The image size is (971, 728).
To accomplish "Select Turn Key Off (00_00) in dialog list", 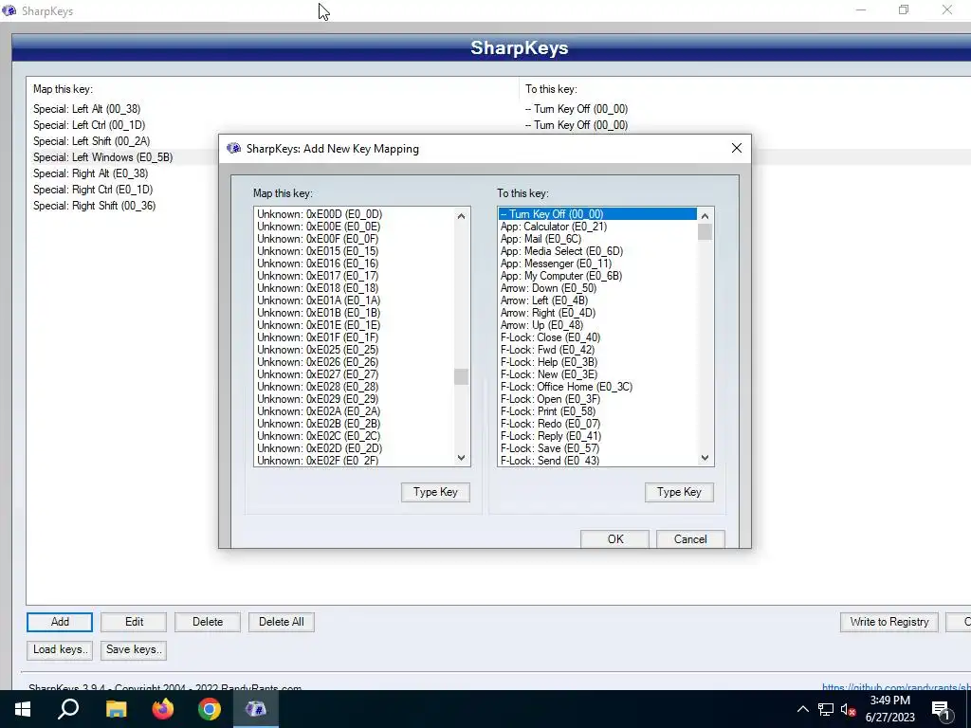I will pyautogui.click(x=597, y=214).
